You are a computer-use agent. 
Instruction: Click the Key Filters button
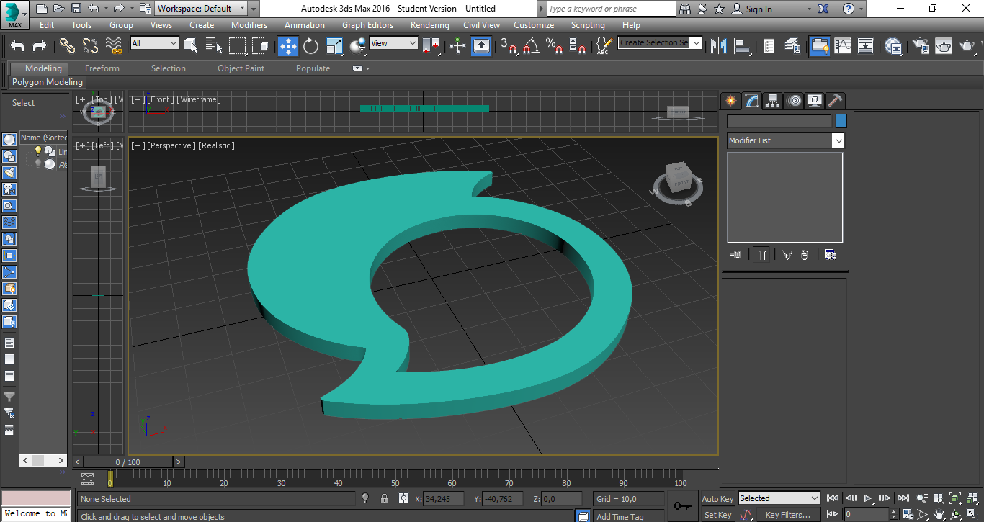point(787,515)
